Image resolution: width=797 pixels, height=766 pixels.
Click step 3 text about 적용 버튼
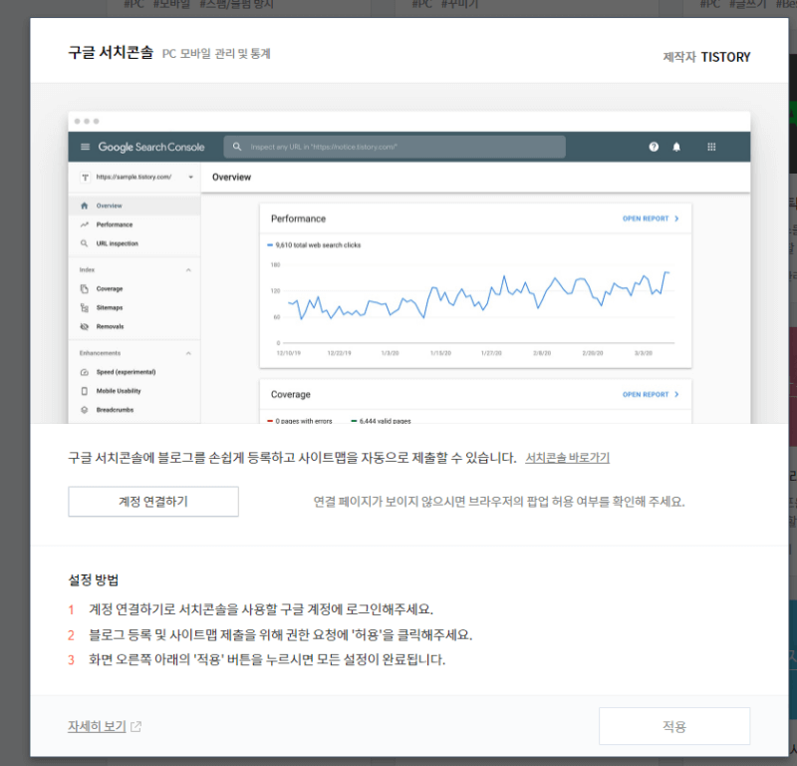pos(267,659)
